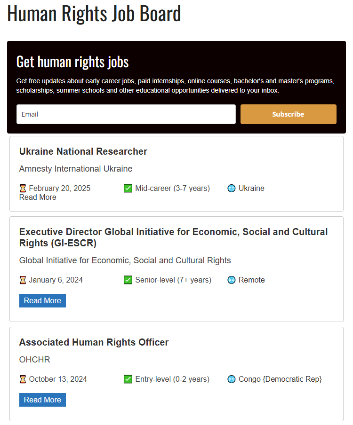Click the hourglass icon beside February 20, 2025
353x425 pixels.
click(23, 188)
